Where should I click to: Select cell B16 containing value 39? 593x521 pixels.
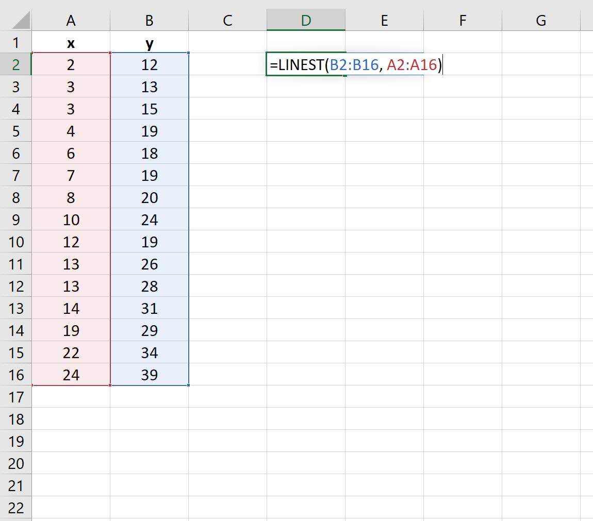point(149,375)
